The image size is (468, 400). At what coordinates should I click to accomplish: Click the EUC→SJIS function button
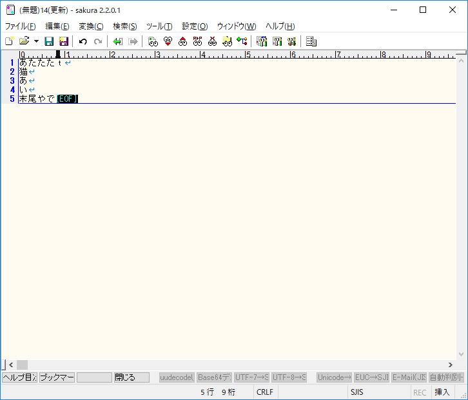point(371,377)
